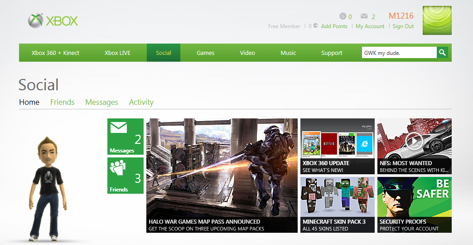
Task: Click the Microsoft Points coin icon
Action: [315, 26]
